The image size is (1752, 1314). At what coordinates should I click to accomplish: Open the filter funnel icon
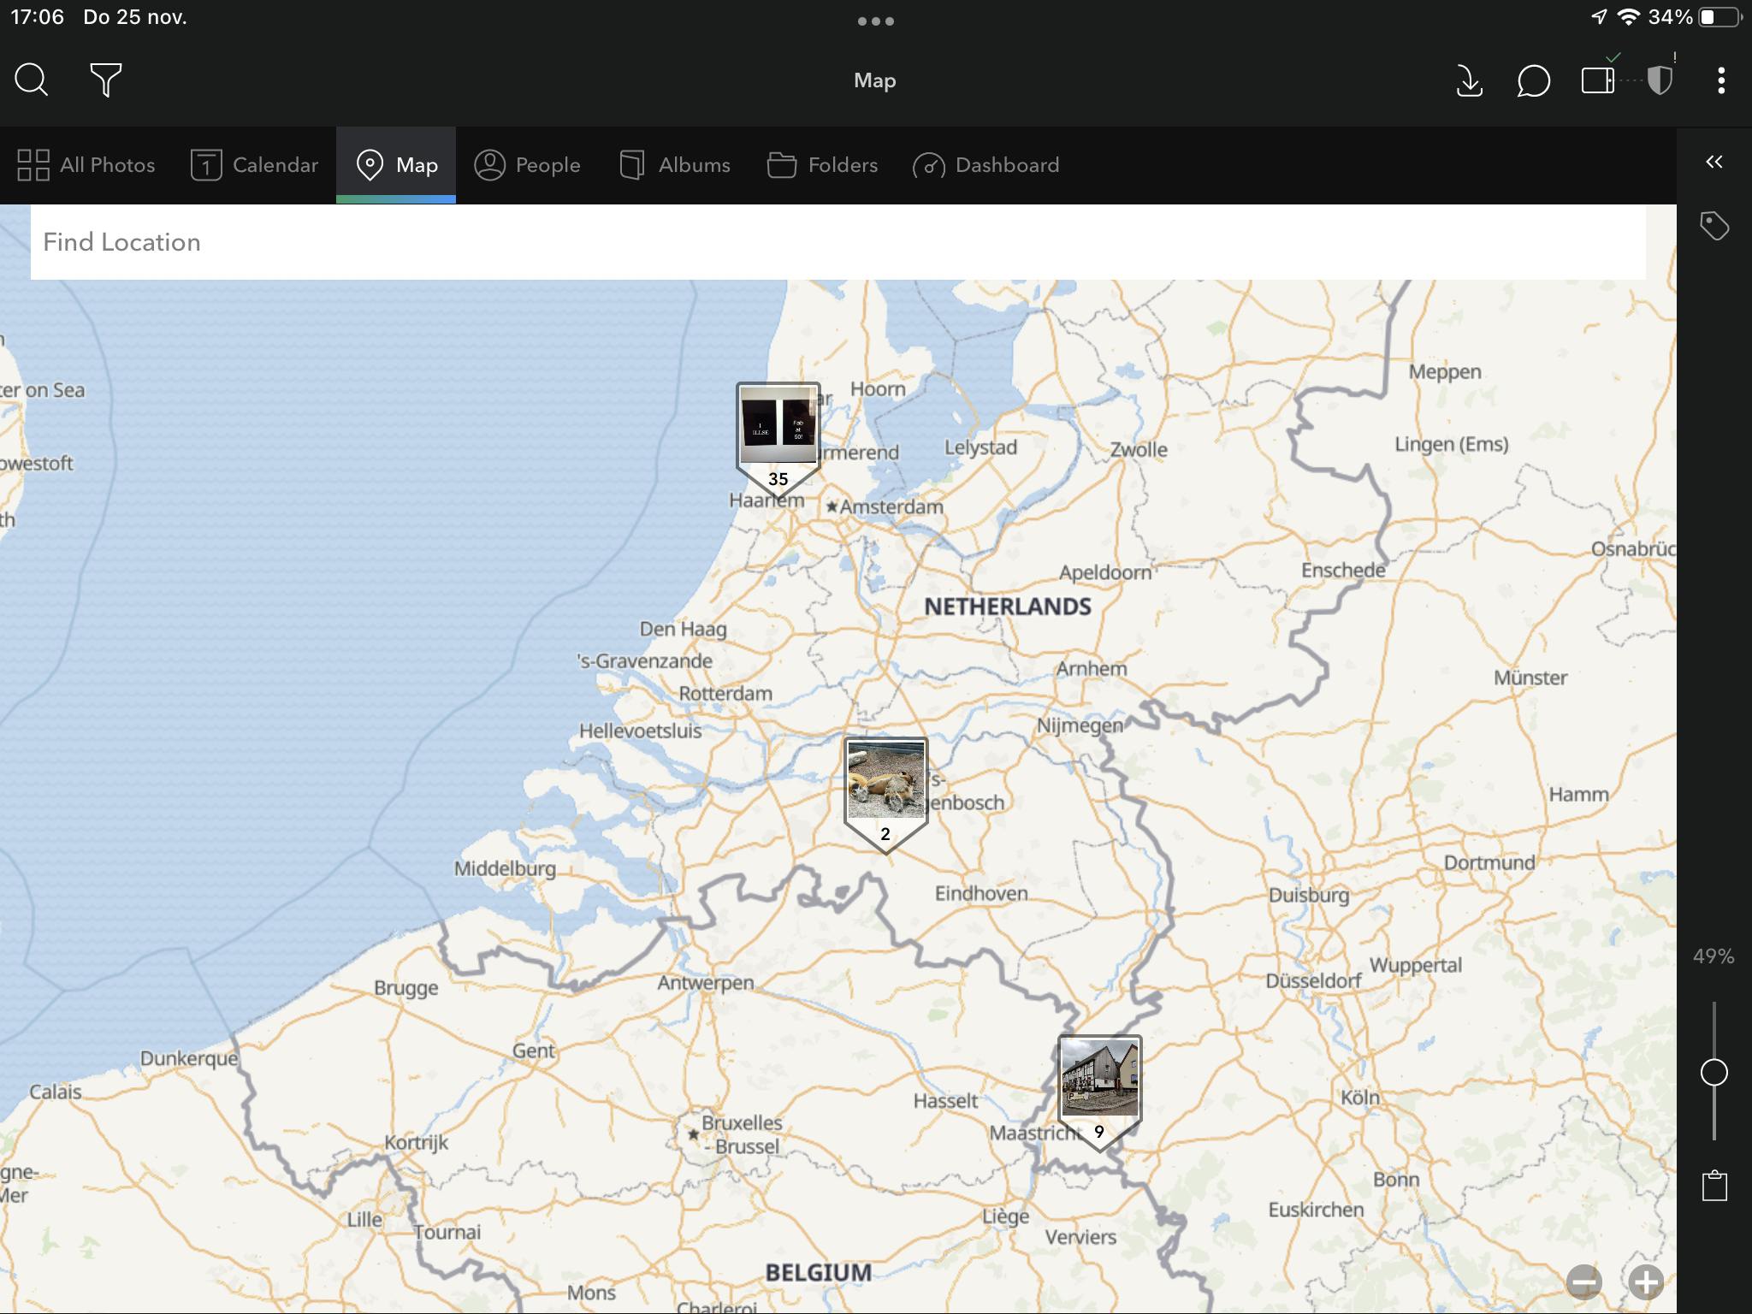click(106, 80)
